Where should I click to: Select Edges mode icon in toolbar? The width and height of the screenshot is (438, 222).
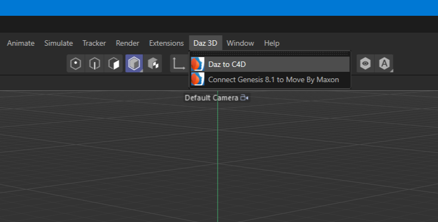click(95, 64)
